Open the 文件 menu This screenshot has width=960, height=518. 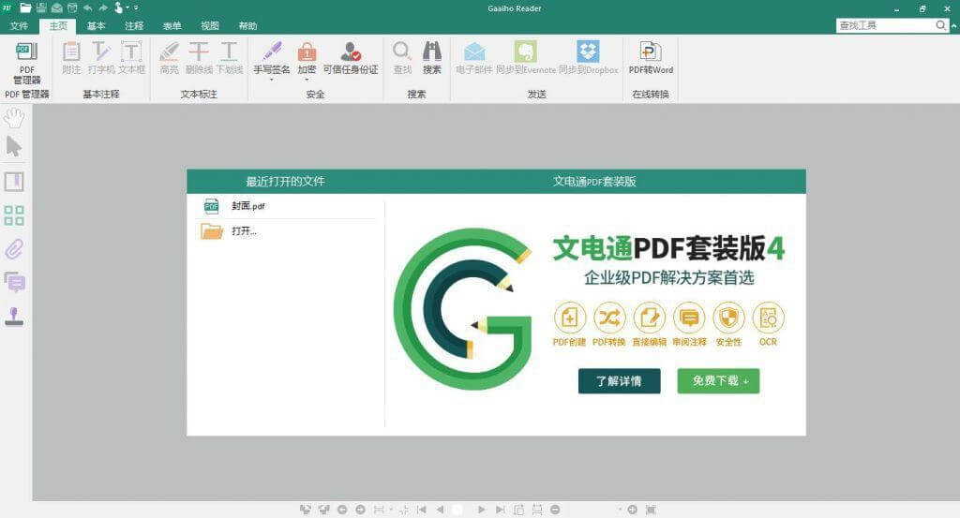pyautogui.click(x=19, y=26)
